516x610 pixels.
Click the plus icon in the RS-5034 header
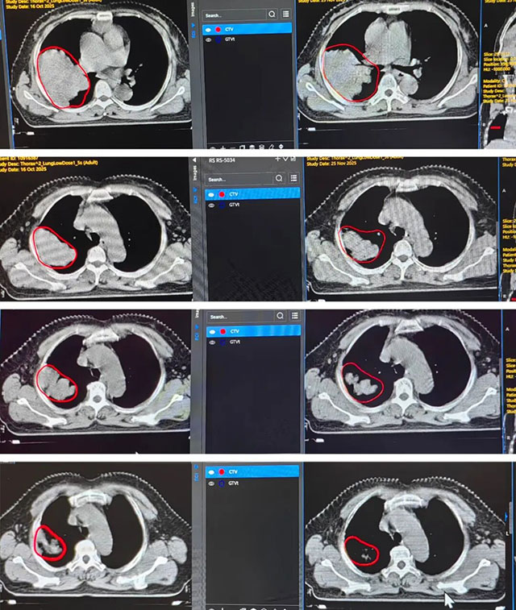pos(277,159)
